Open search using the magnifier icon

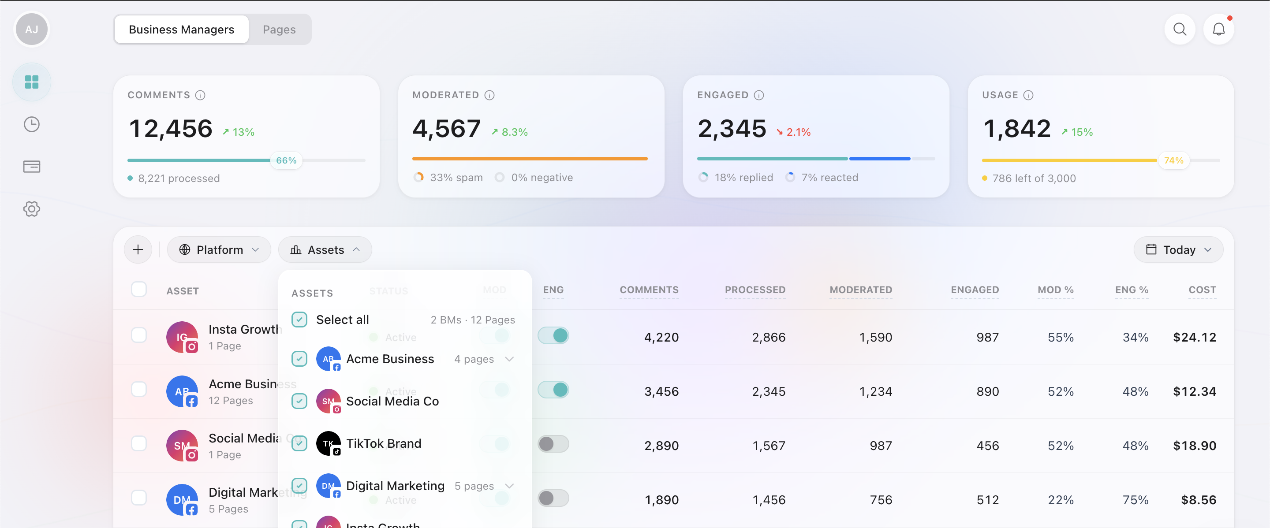coord(1180,29)
